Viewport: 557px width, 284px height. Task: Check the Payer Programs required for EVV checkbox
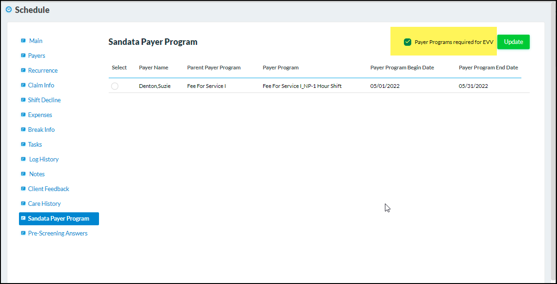[408, 42]
